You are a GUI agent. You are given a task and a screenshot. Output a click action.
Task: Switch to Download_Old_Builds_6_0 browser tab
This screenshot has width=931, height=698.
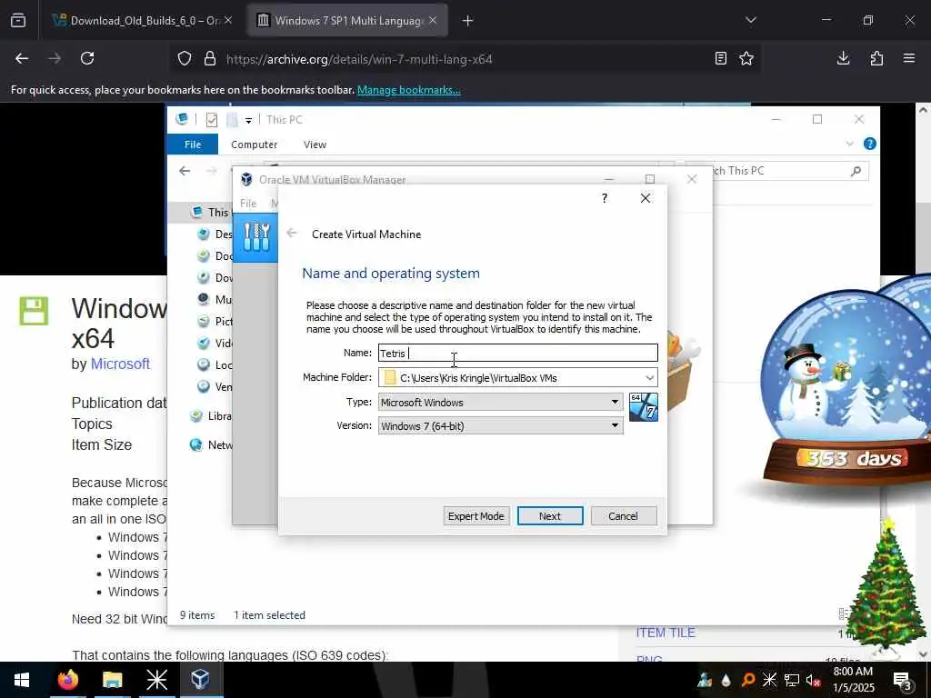143,21
